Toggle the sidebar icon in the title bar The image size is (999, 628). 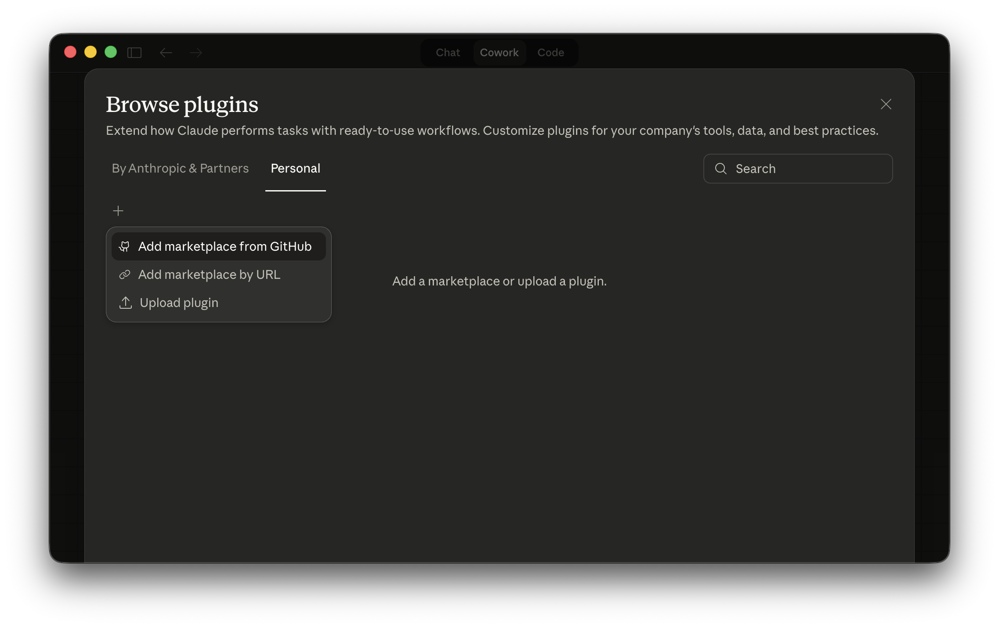click(134, 52)
